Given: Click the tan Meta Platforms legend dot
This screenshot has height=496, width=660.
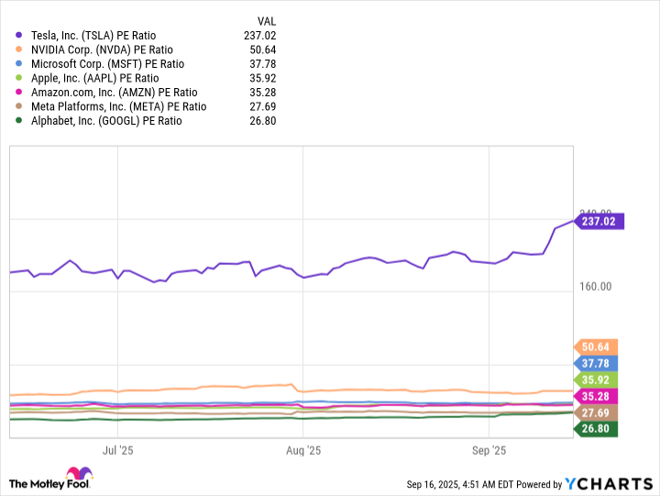Looking at the screenshot, I should [18, 106].
